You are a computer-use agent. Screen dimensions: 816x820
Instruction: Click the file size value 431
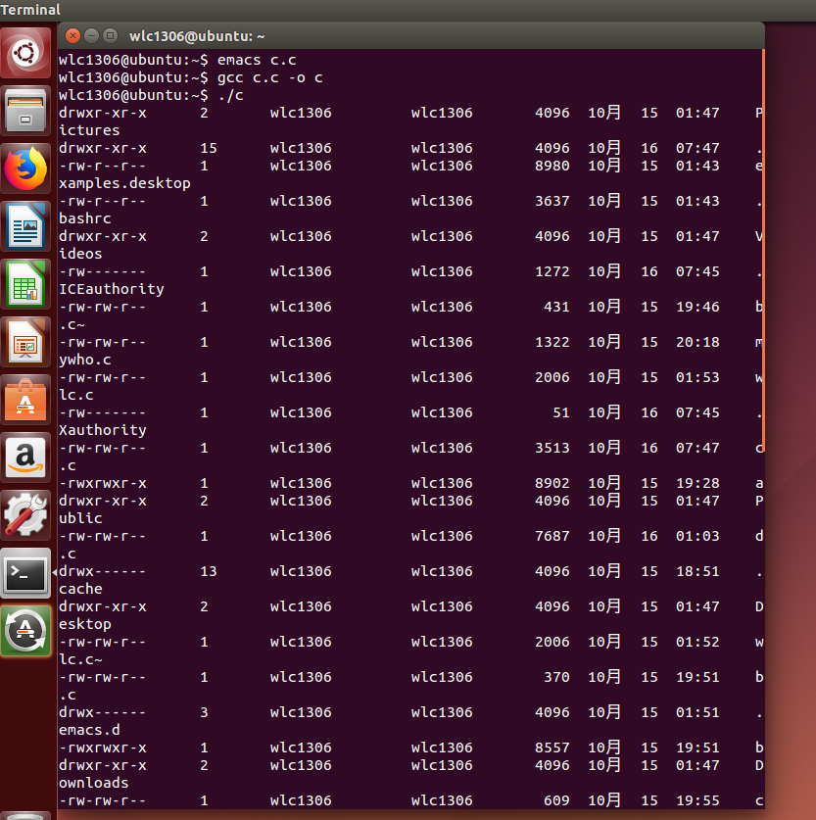coord(556,307)
